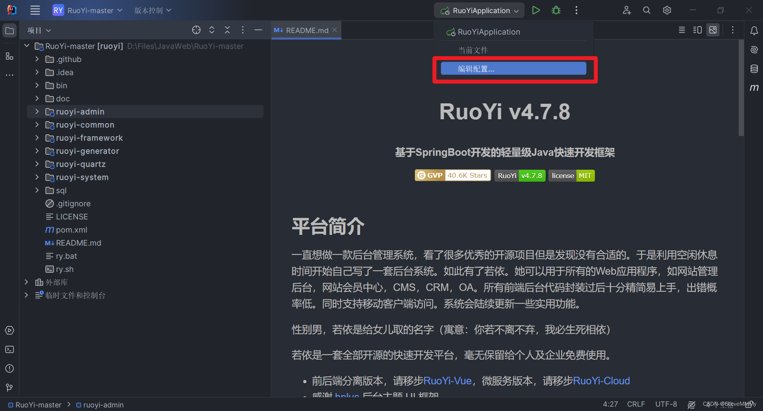This screenshot has width=763, height=411.
Task: Click 4:27 caret position indicator
Action: coord(610,404)
